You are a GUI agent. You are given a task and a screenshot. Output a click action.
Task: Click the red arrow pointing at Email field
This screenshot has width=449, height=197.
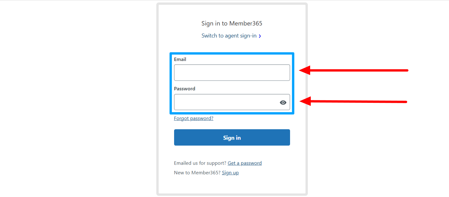tap(354, 70)
